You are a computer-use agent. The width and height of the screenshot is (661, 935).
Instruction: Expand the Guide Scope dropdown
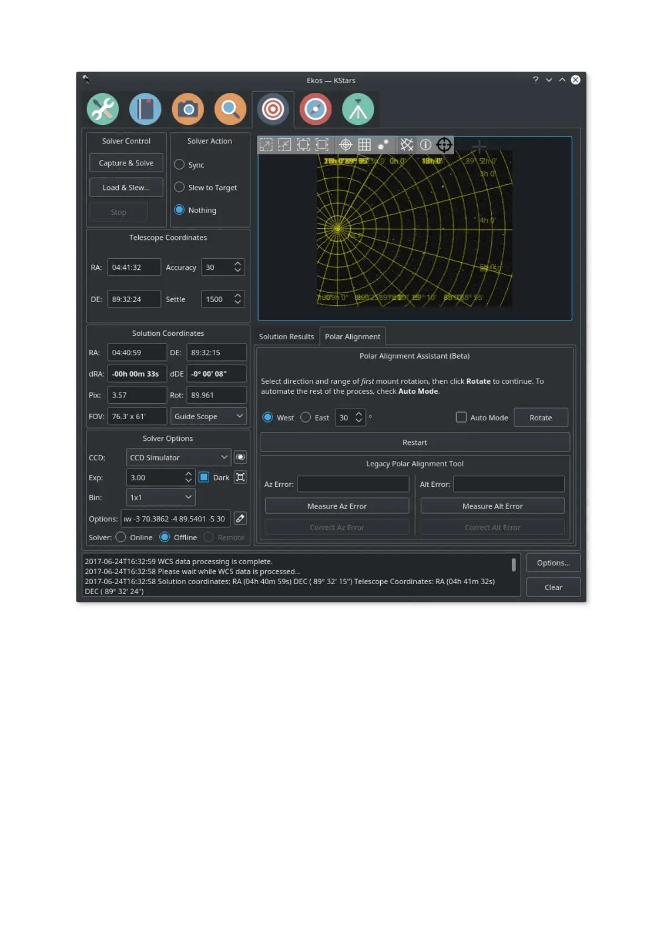click(x=208, y=416)
